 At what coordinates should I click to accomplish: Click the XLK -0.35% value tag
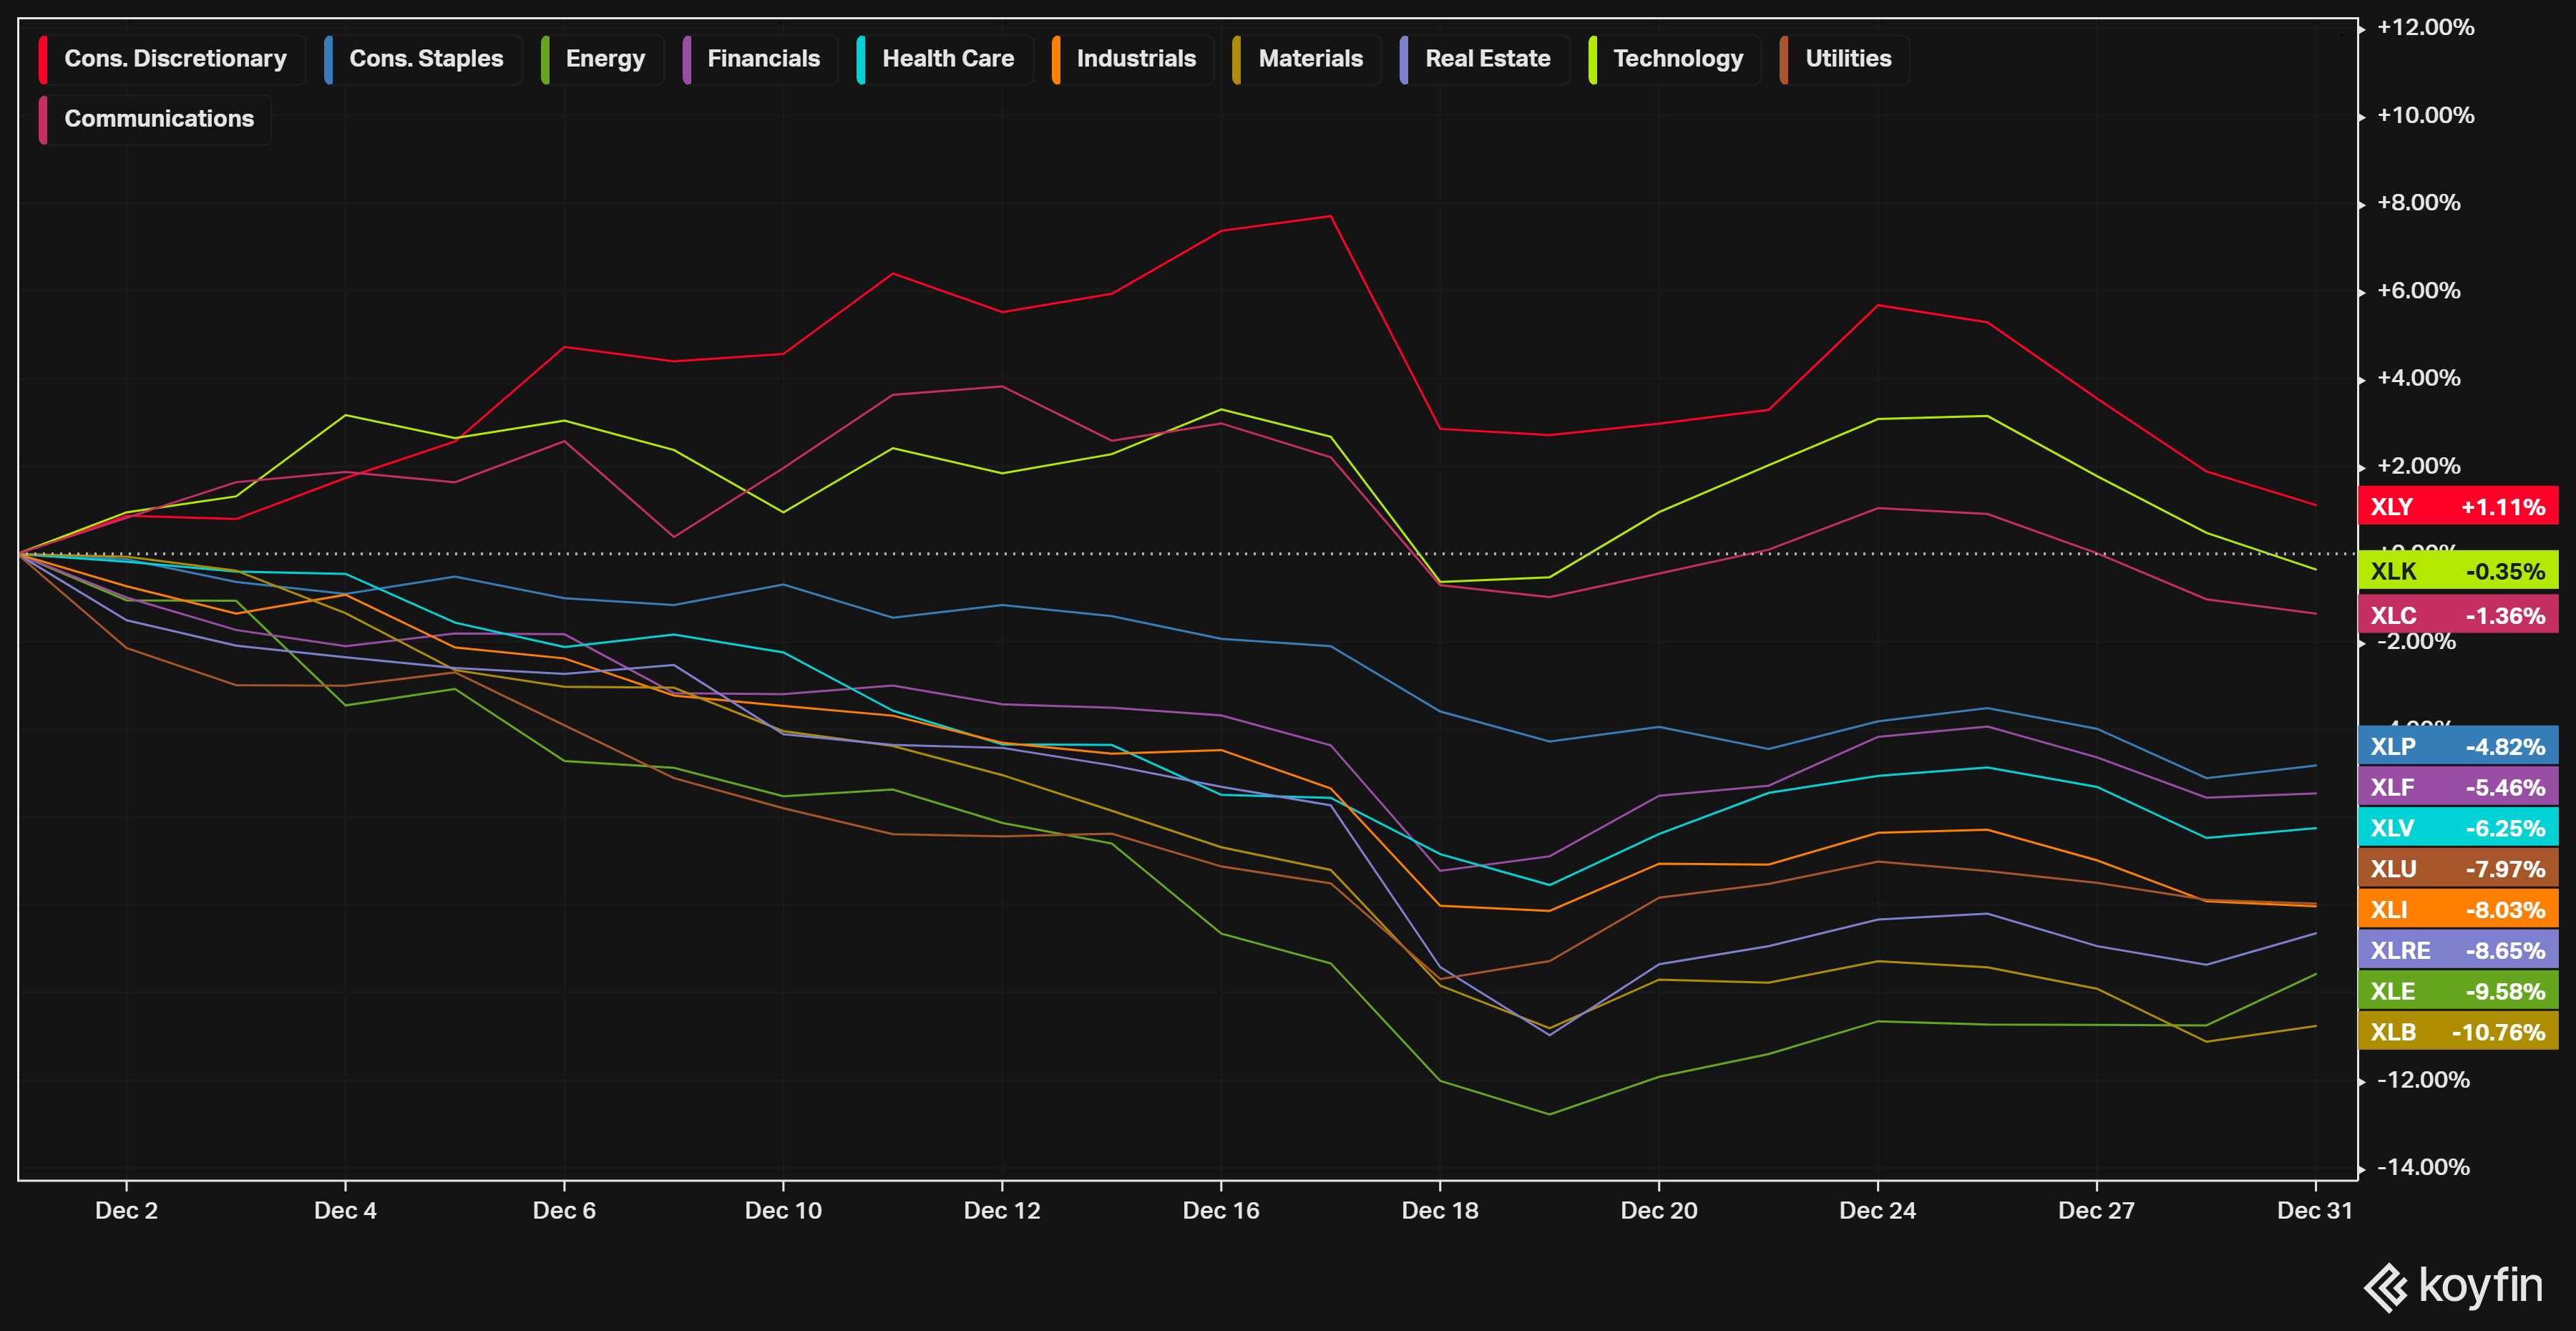point(2457,571)
